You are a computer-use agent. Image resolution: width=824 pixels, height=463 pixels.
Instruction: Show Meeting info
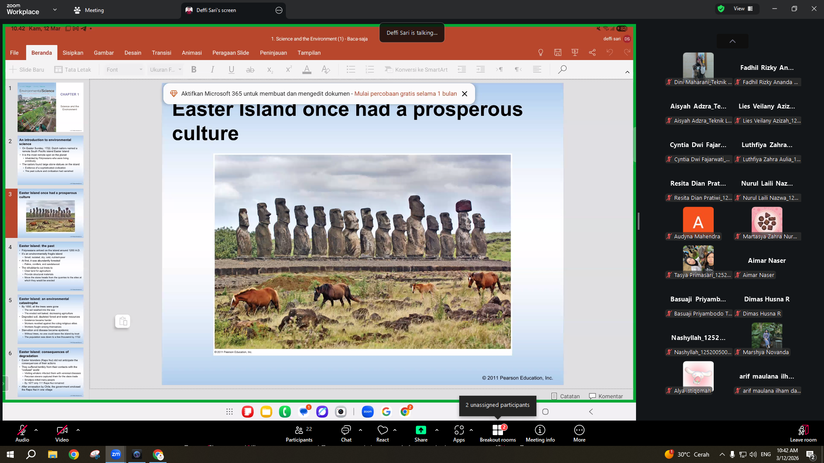(540, 433)
